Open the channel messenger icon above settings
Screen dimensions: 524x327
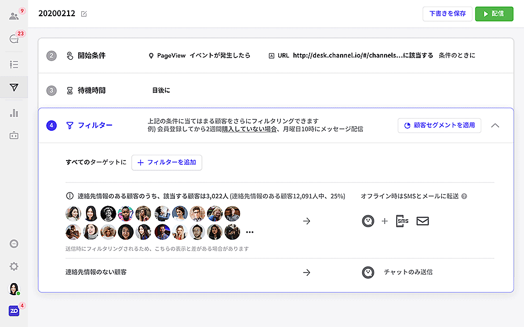[x=14, y=244]
